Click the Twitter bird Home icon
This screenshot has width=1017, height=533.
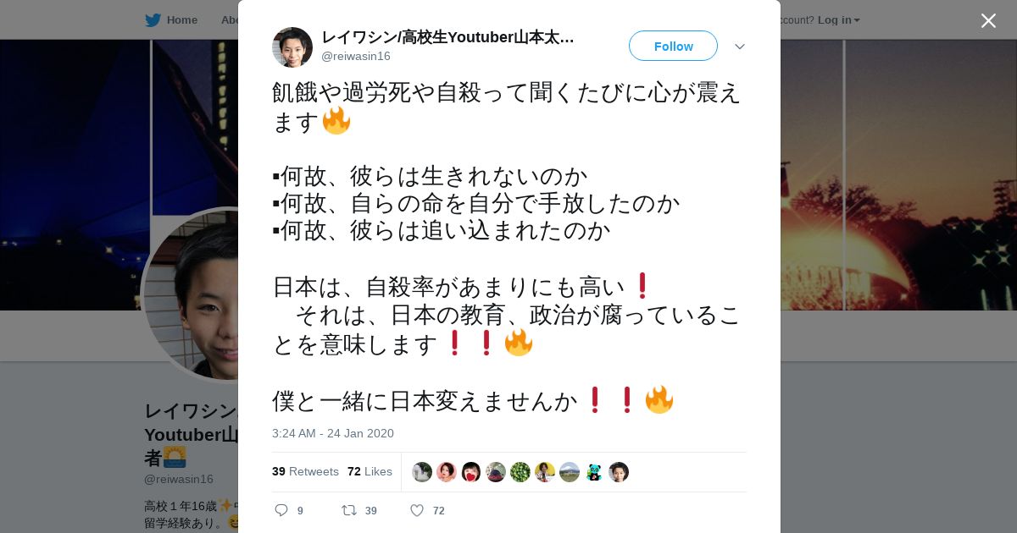click(x=153, y=19)
